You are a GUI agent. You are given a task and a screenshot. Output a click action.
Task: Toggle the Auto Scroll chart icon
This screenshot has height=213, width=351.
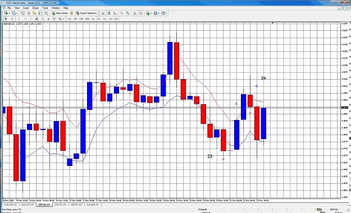point(135,13)
